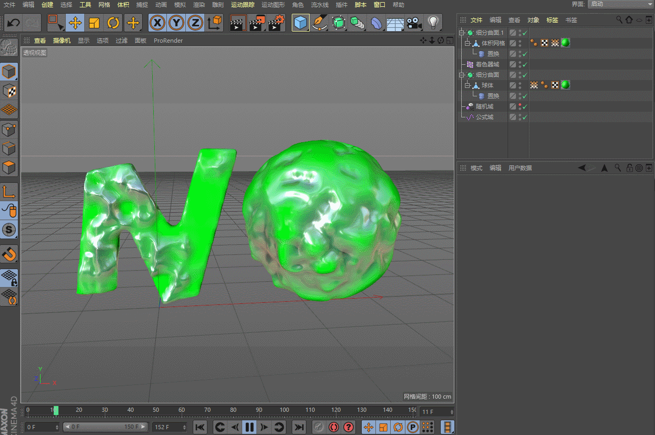Select the Move tool
This screenshot has height=435, width=655.
tap(76, 23)
